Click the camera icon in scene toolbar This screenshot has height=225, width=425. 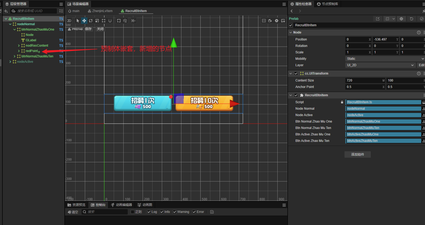pyautogui.click(x=270, y=21)
